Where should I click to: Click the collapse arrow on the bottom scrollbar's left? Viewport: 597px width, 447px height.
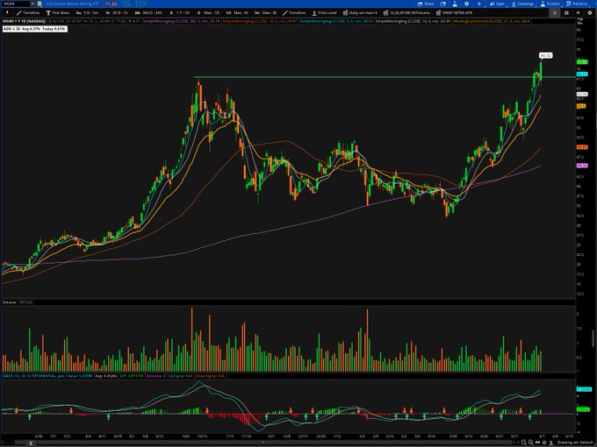click(x=31, y=443)
